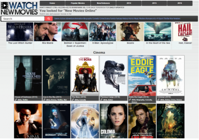Select the 2015 year tab
The image size is (199, 140).
coord(154,3)
